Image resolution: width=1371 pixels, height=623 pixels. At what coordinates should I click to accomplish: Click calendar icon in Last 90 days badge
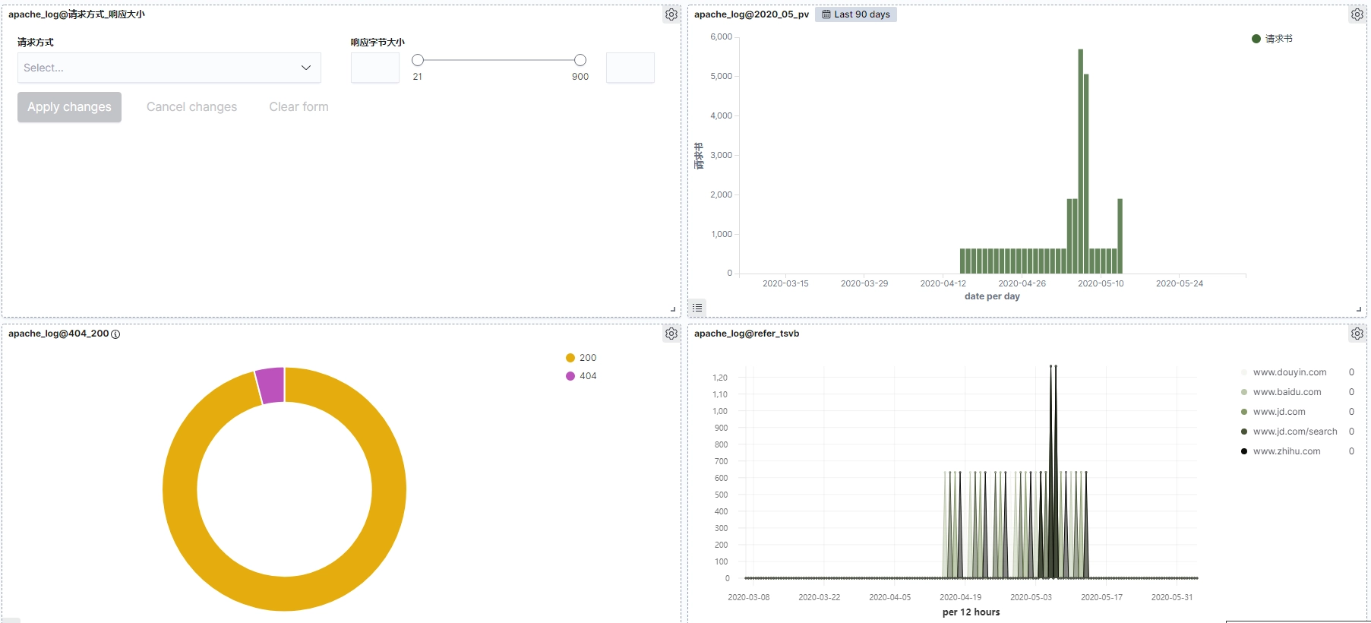point(826,14)
